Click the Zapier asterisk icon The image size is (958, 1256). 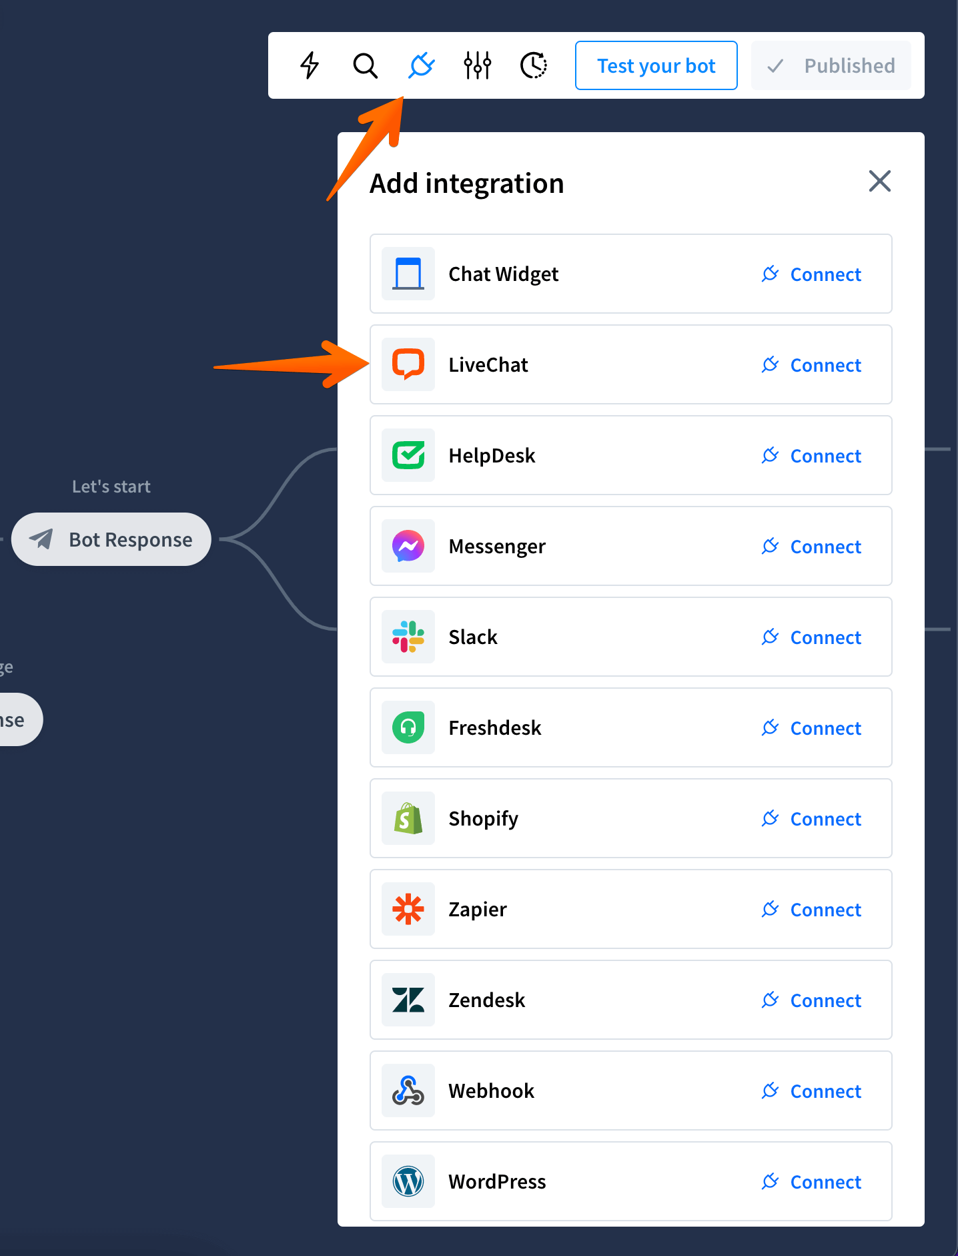tap(408, 909)
